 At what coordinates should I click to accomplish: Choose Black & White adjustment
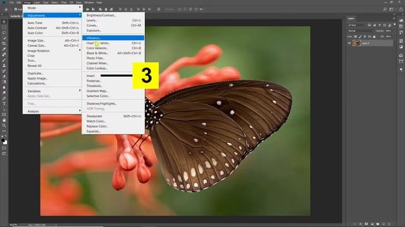pyautogui.click(x=113, y=53)
